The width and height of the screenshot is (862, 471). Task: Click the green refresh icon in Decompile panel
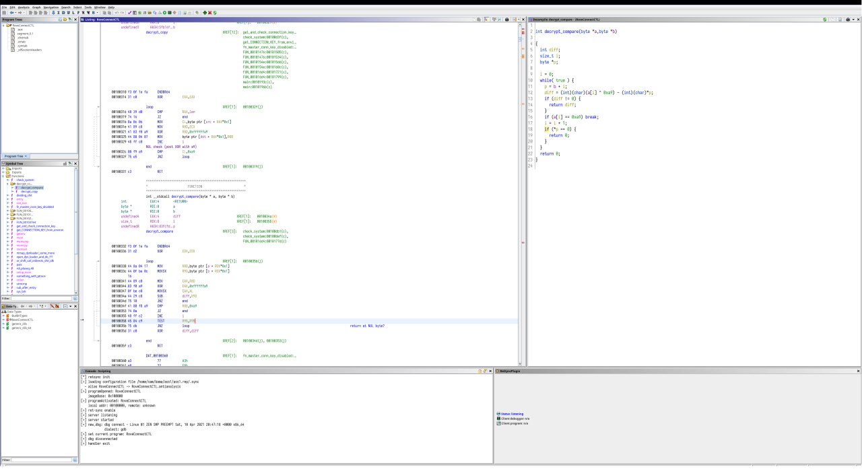click(826, 20)
